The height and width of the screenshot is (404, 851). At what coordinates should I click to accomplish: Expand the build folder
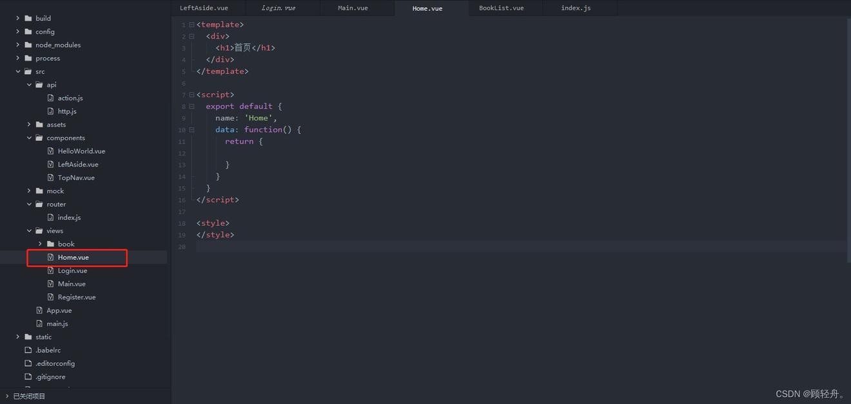[18, 19]
